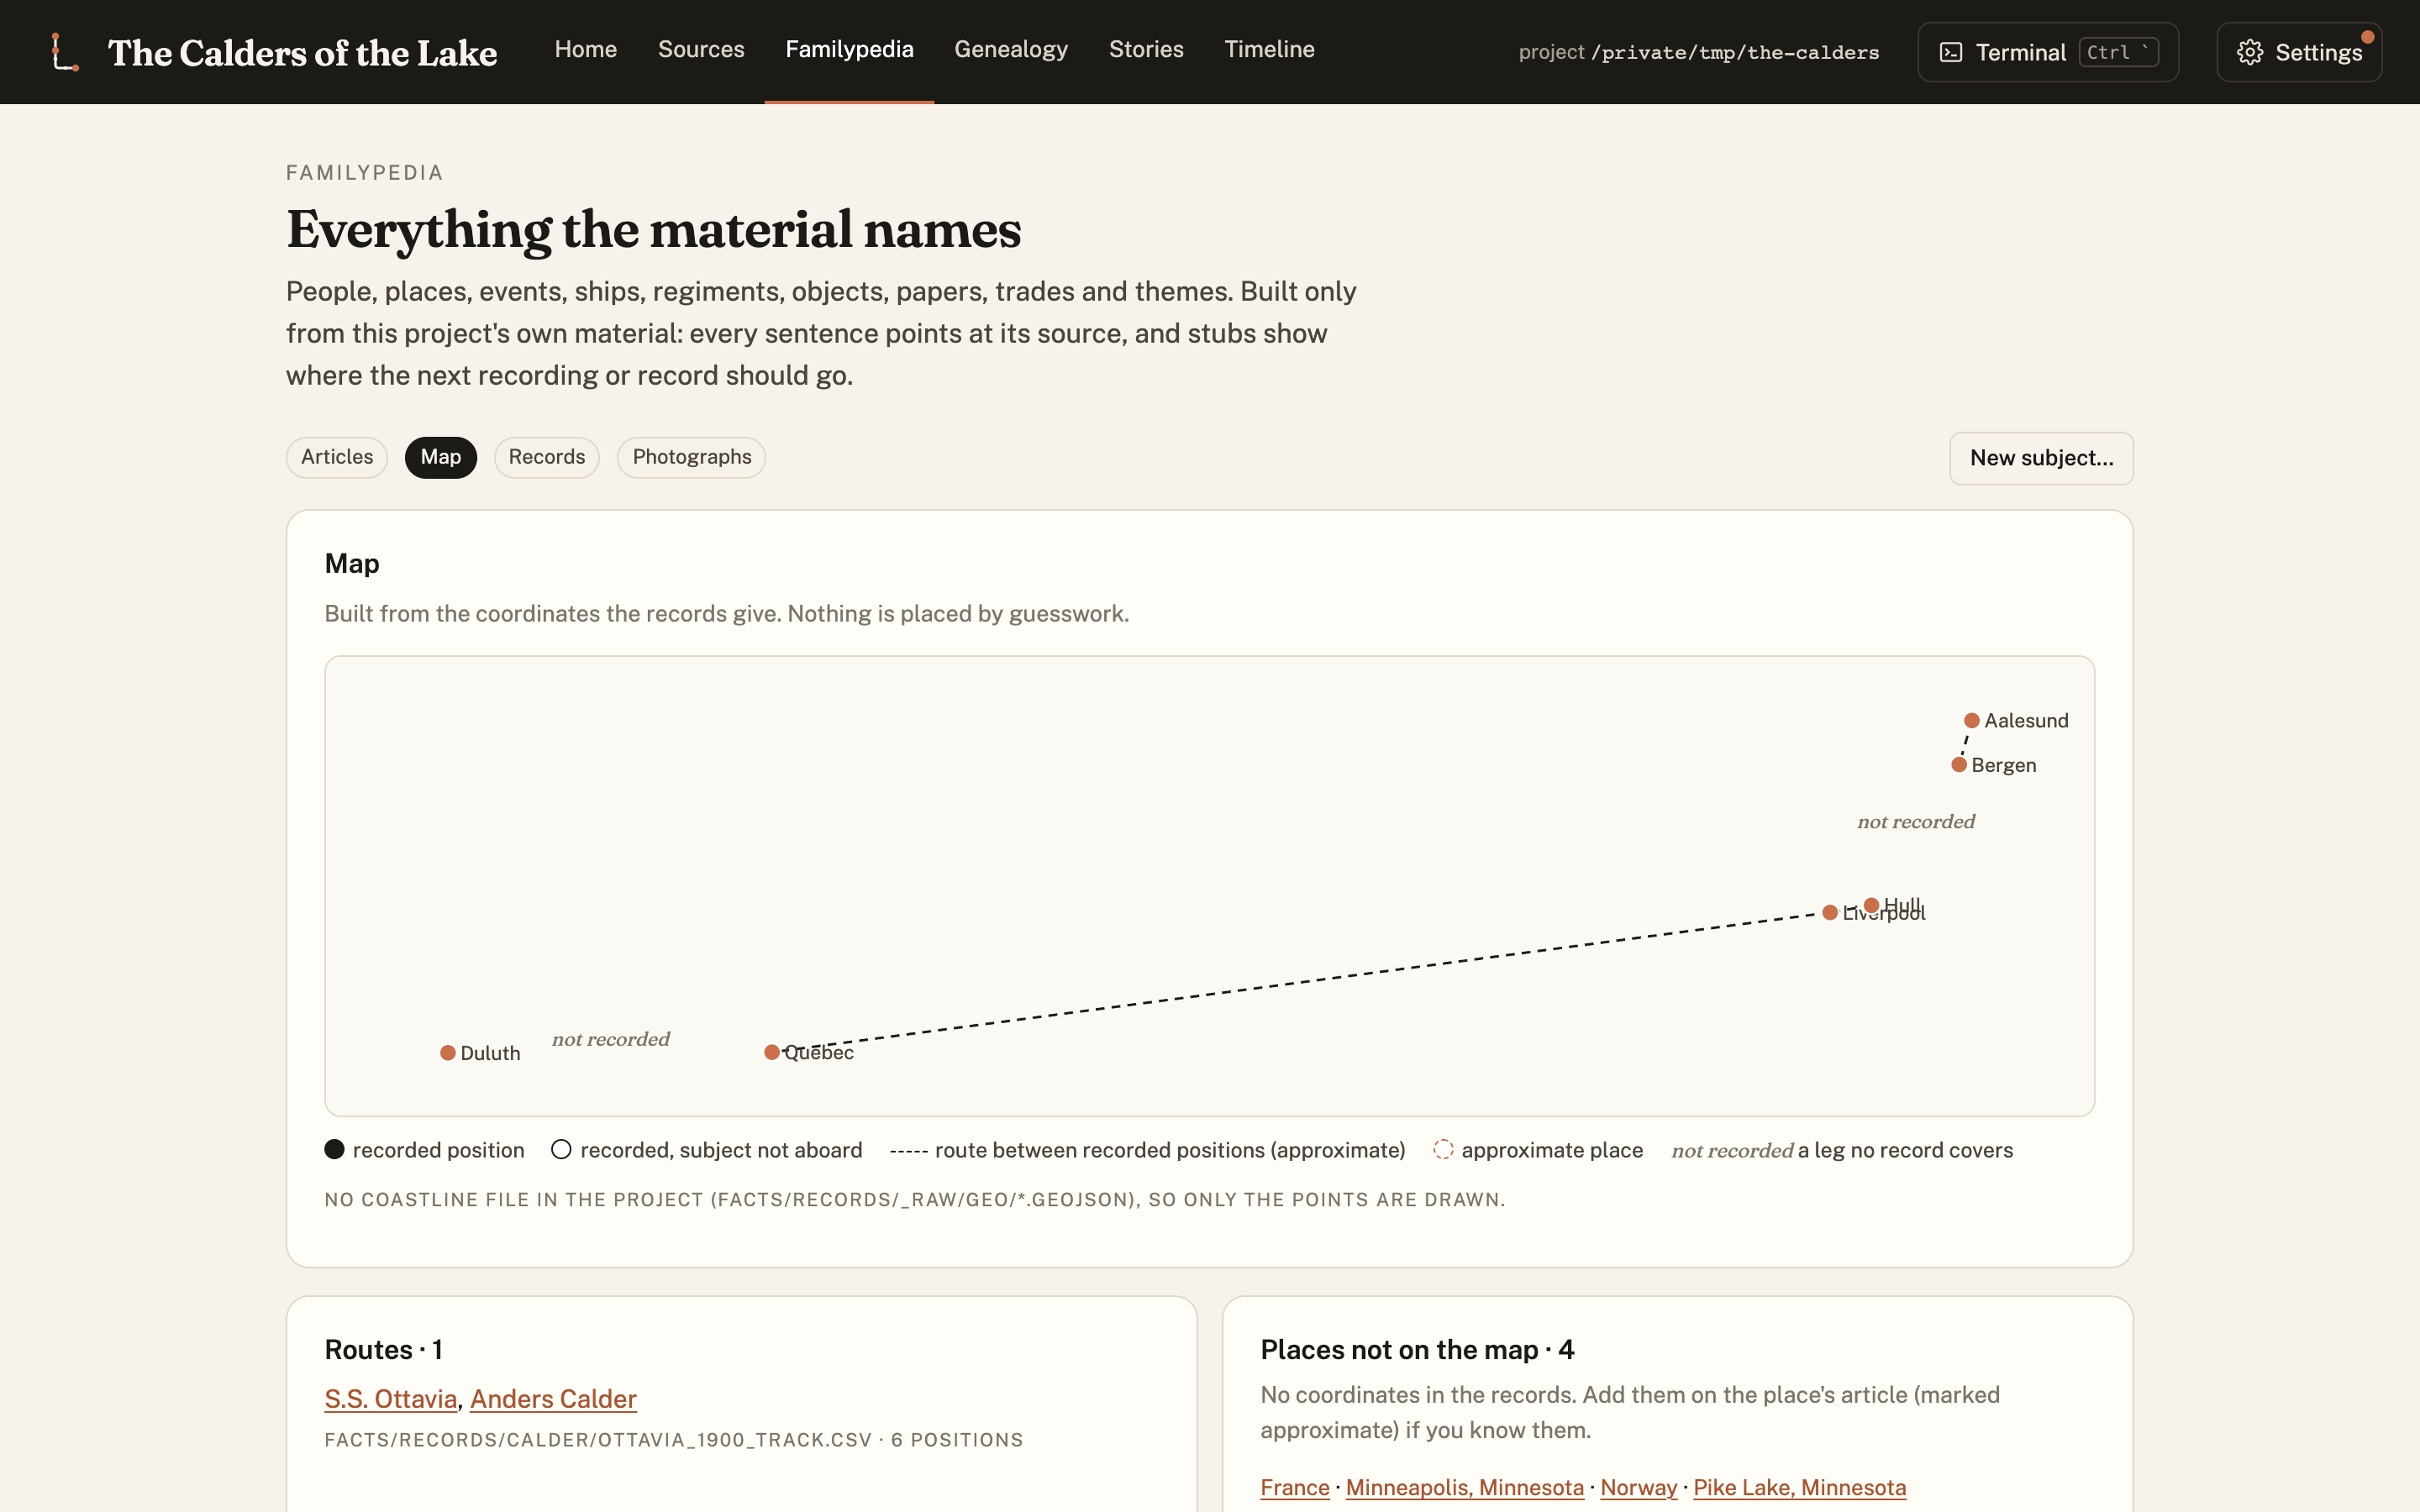Select the Liverpool map point
Screen dimensions: 2420x1512
1830,912
